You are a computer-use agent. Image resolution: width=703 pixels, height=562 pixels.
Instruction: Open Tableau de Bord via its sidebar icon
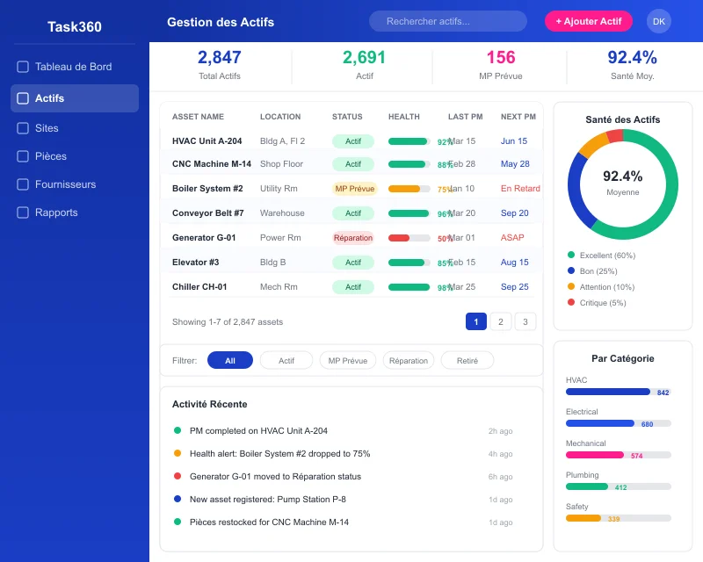(x=21, y=66)
